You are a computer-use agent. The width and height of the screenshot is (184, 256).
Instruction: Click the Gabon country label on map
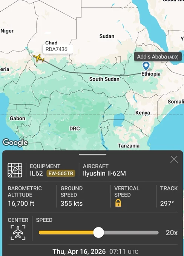click(17, 118)
